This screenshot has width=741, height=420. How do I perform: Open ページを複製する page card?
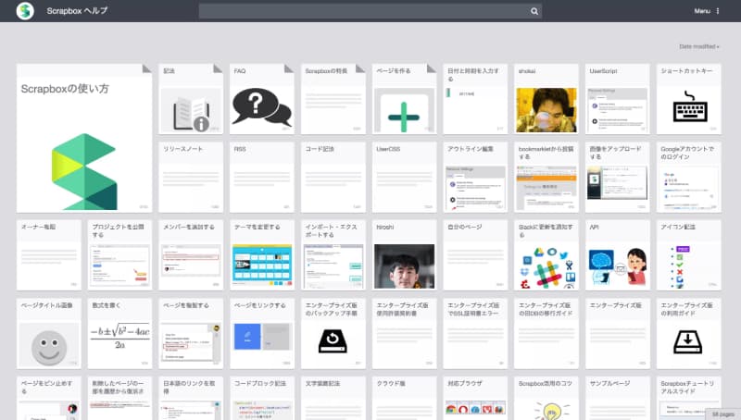191,333
